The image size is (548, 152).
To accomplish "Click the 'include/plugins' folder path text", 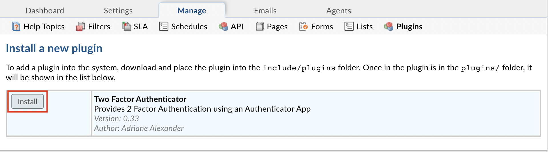I will pos(299,68).
